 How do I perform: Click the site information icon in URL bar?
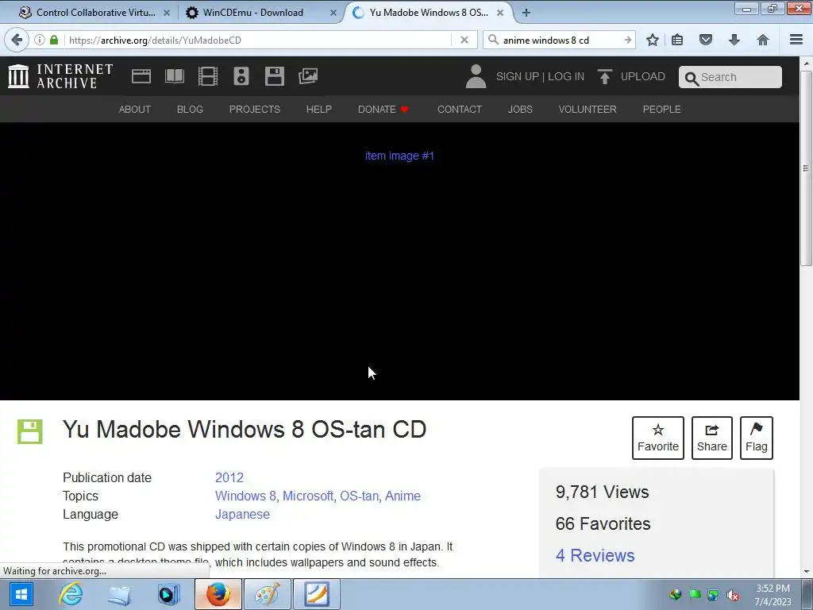tap(40, 40)
